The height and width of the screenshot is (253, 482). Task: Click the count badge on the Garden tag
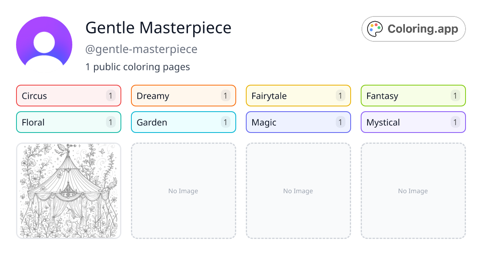[225, 122]
